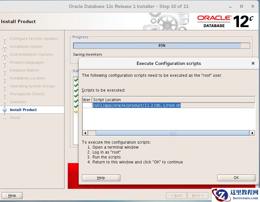The width and height of the screenshot is (260, 202).
Task: Select the Finish step in sidebar
Action: pyautogui.click(x=15, y=118)
